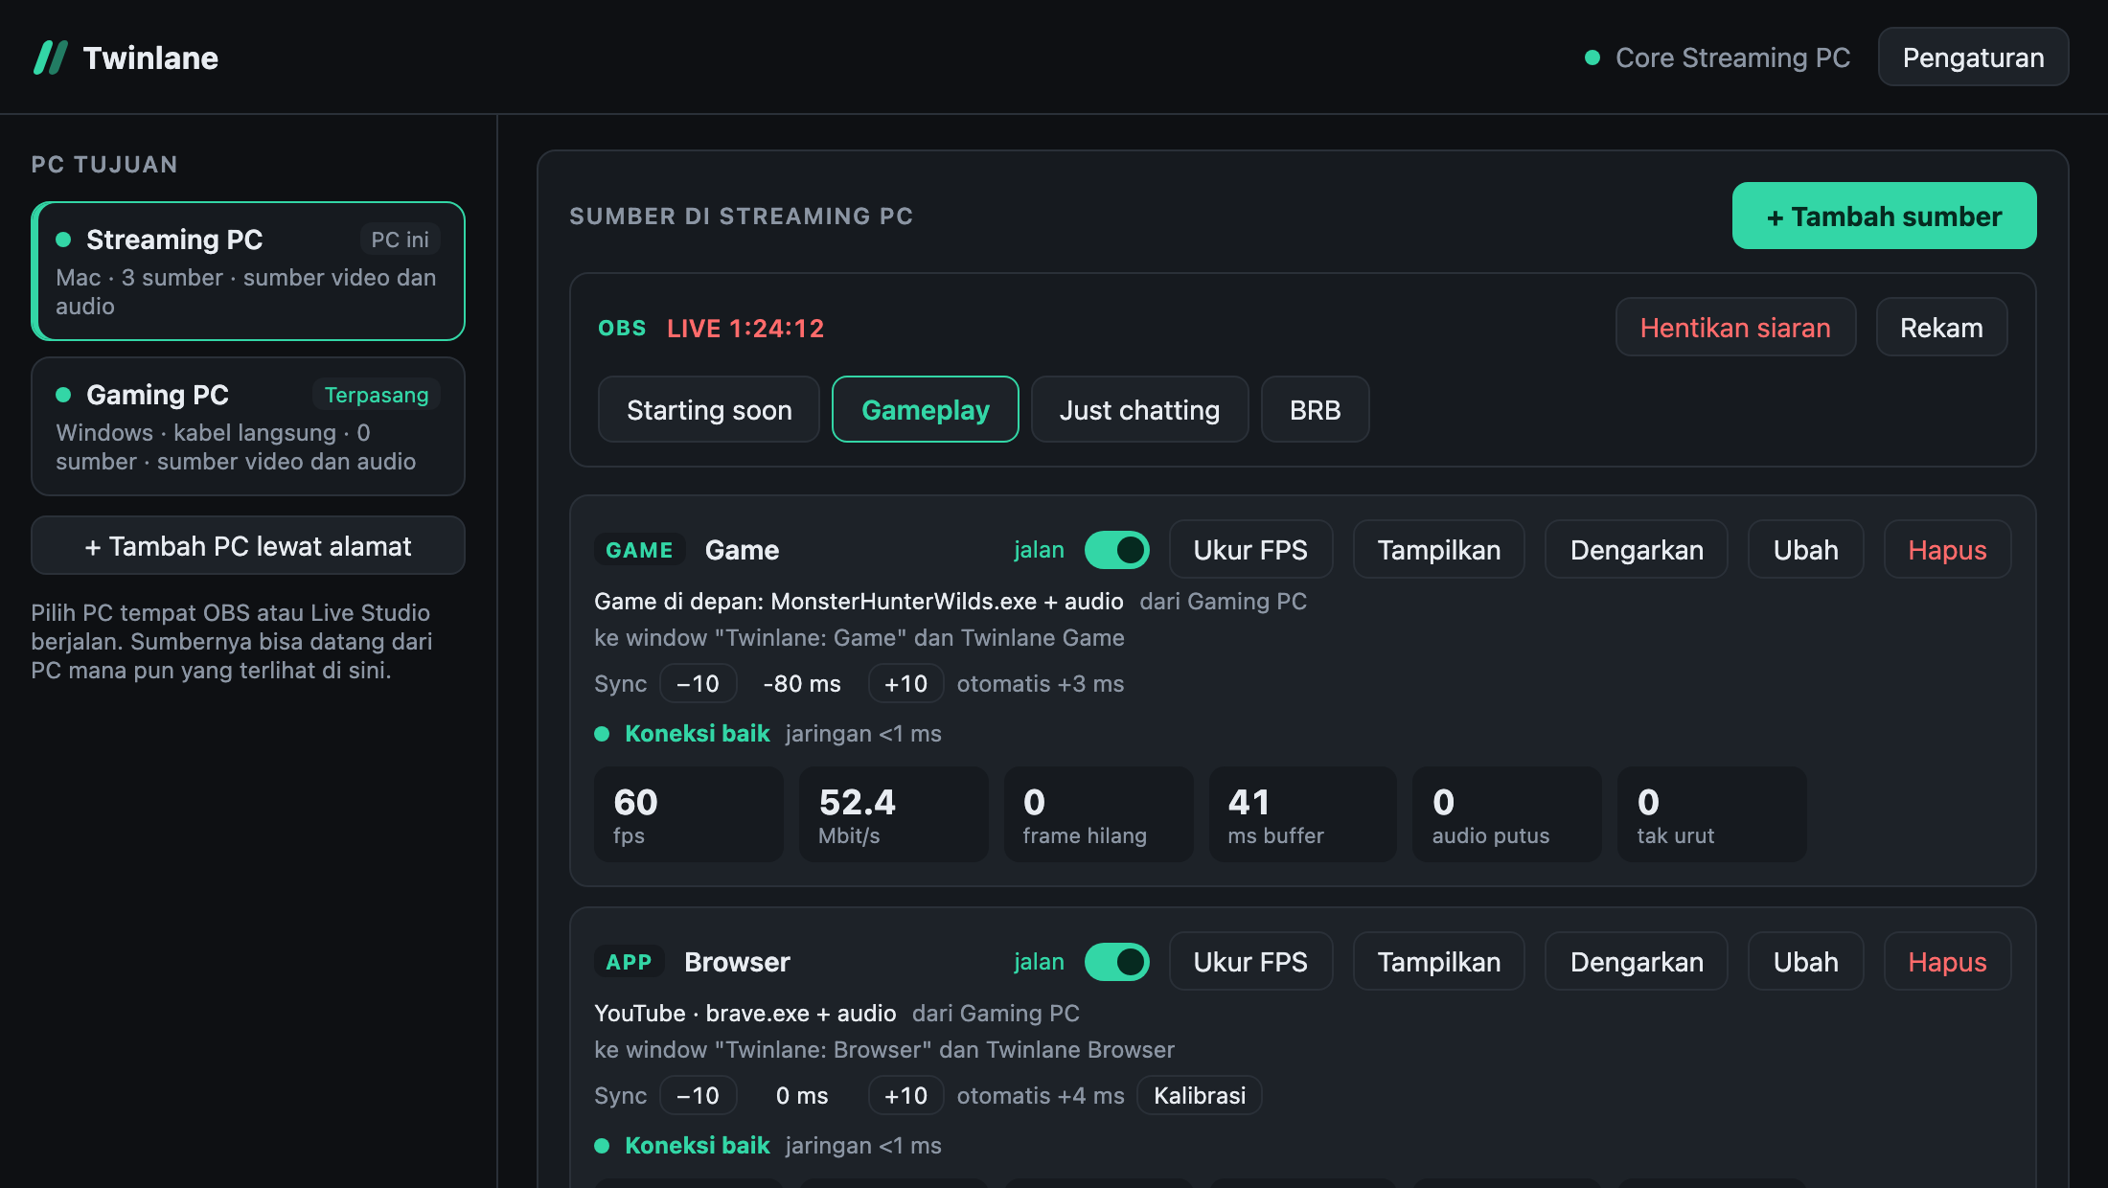The width and height of the screenshot is (2108, 1188).
Task: Click Ukur FPS for Browser source
Action: click(1250, 962)
